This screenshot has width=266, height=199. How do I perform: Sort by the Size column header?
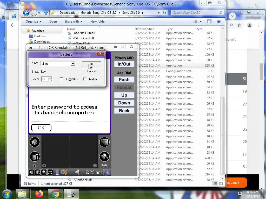pos(200,29)
